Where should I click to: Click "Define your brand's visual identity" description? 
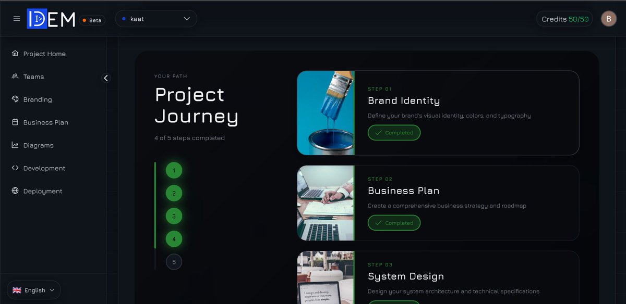tap(449, 116)
